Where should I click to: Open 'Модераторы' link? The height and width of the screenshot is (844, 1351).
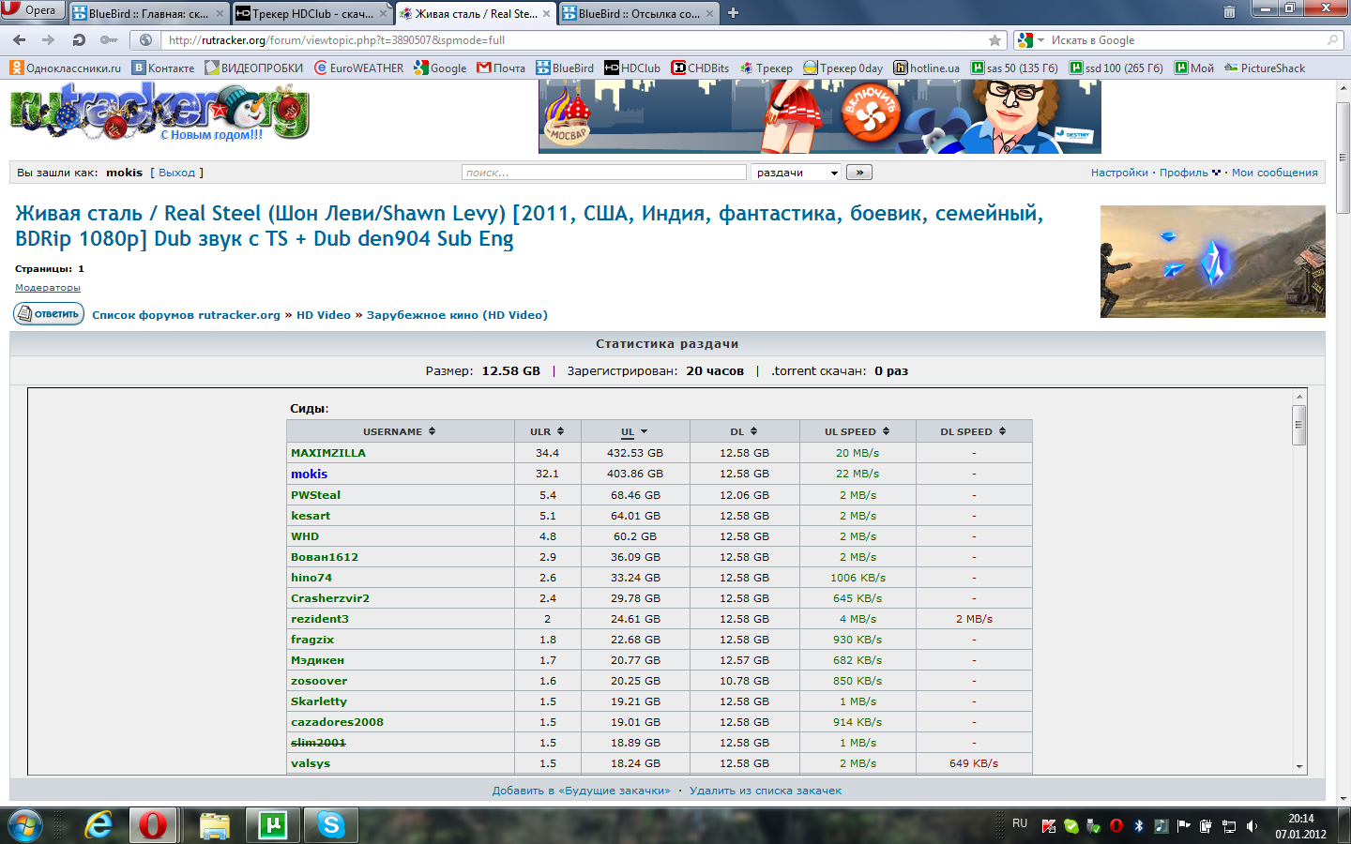[x=48, y=288]
